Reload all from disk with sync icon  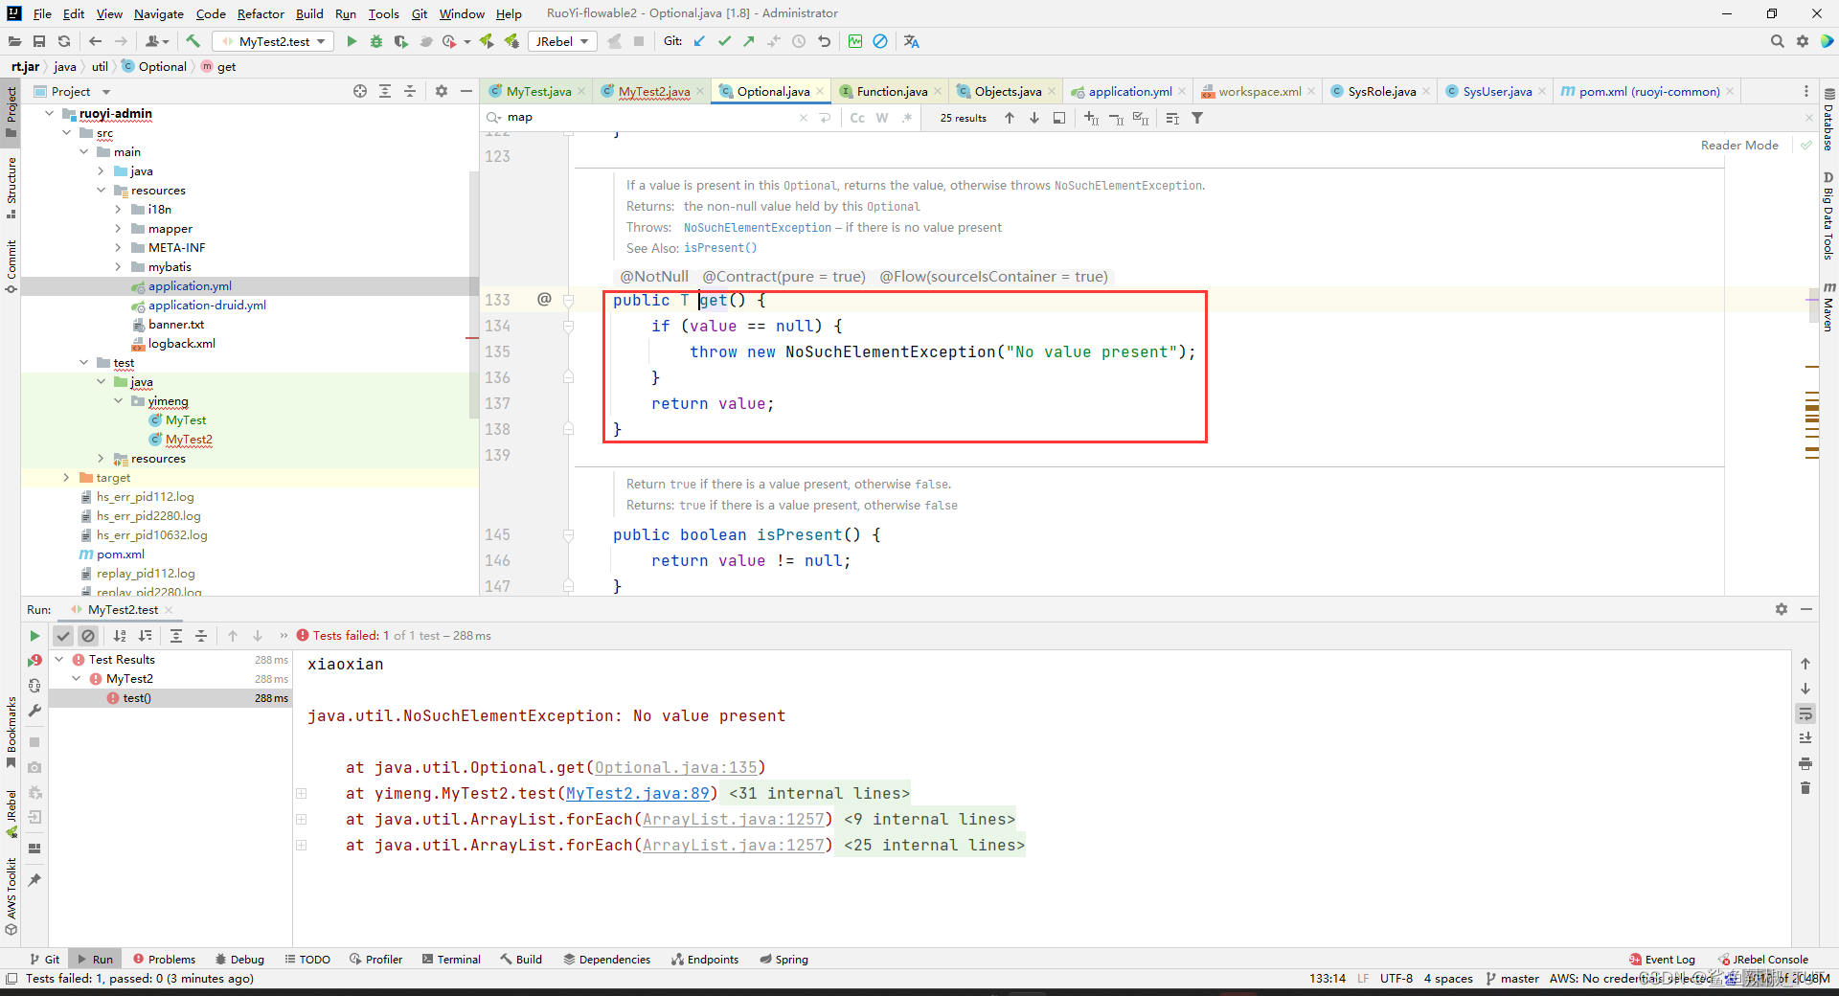click(x=64, y=41)
